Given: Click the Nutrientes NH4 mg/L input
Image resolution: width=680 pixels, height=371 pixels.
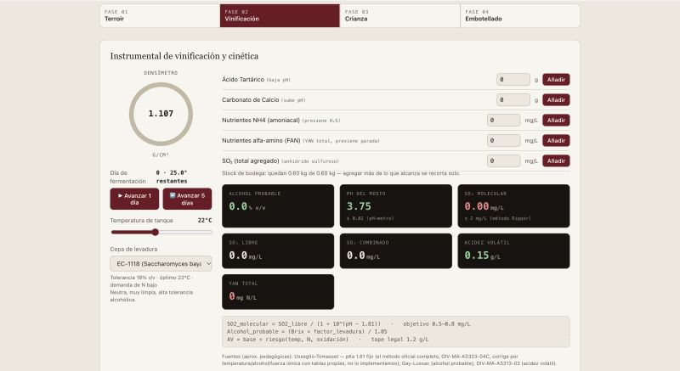Looking at the screenshot, I should pos(503,121).
